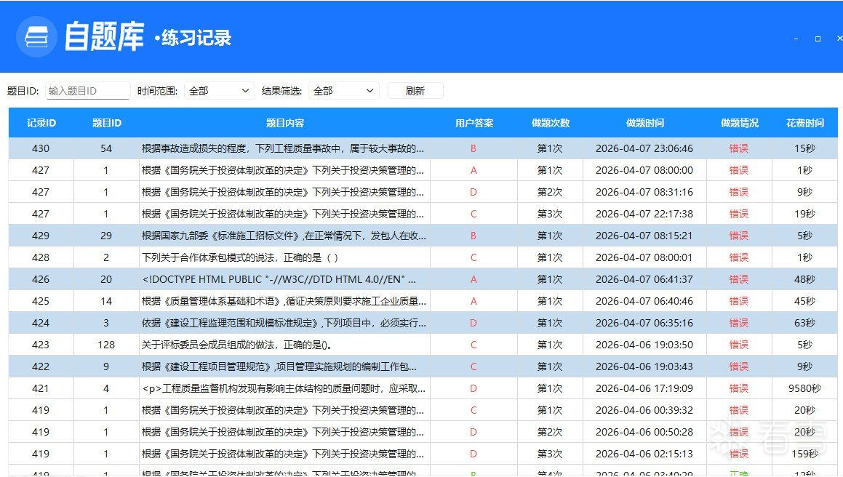Click question ID 29 cell
843x477 pixels.
coord(106,236)
